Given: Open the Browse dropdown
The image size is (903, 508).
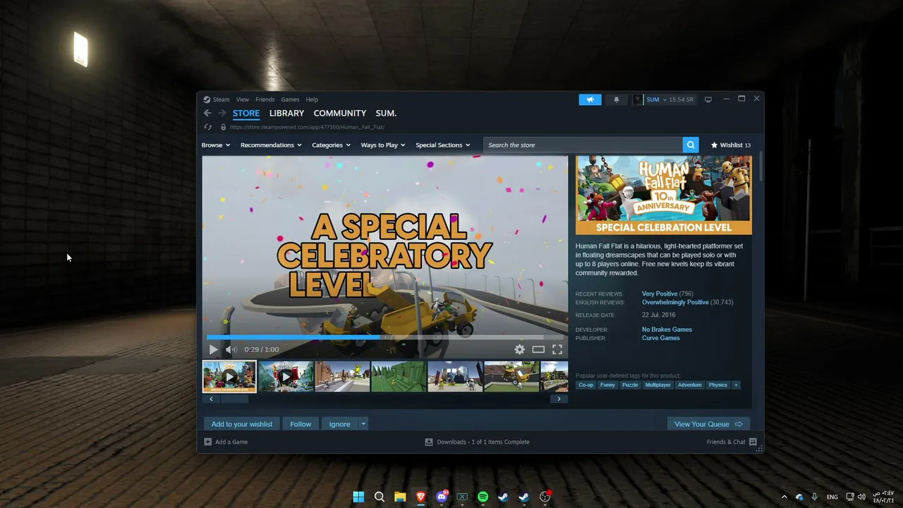Looking at the screenshot, I should coord(216,145).
